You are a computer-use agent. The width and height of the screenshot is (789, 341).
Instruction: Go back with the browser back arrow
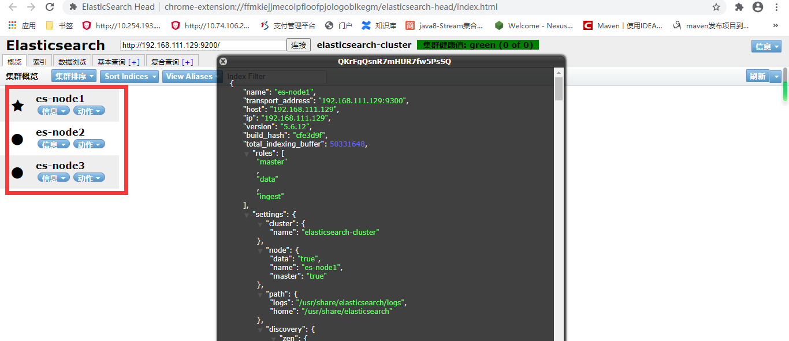click(x=13, y=7)
